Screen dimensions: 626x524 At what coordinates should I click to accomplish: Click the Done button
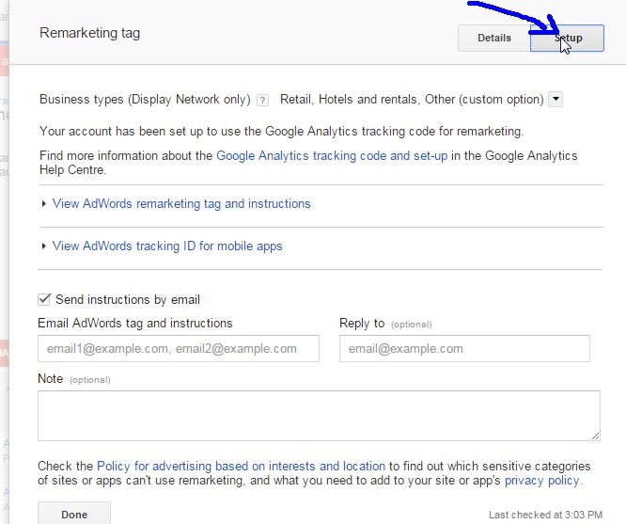pyautogui.click(x=74, y=514)
